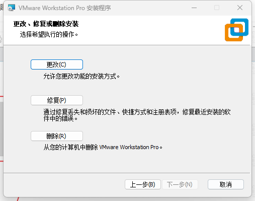Click the subtitle 选择希望执行的操作。
255x201 pixels.
tap(49, 34)
